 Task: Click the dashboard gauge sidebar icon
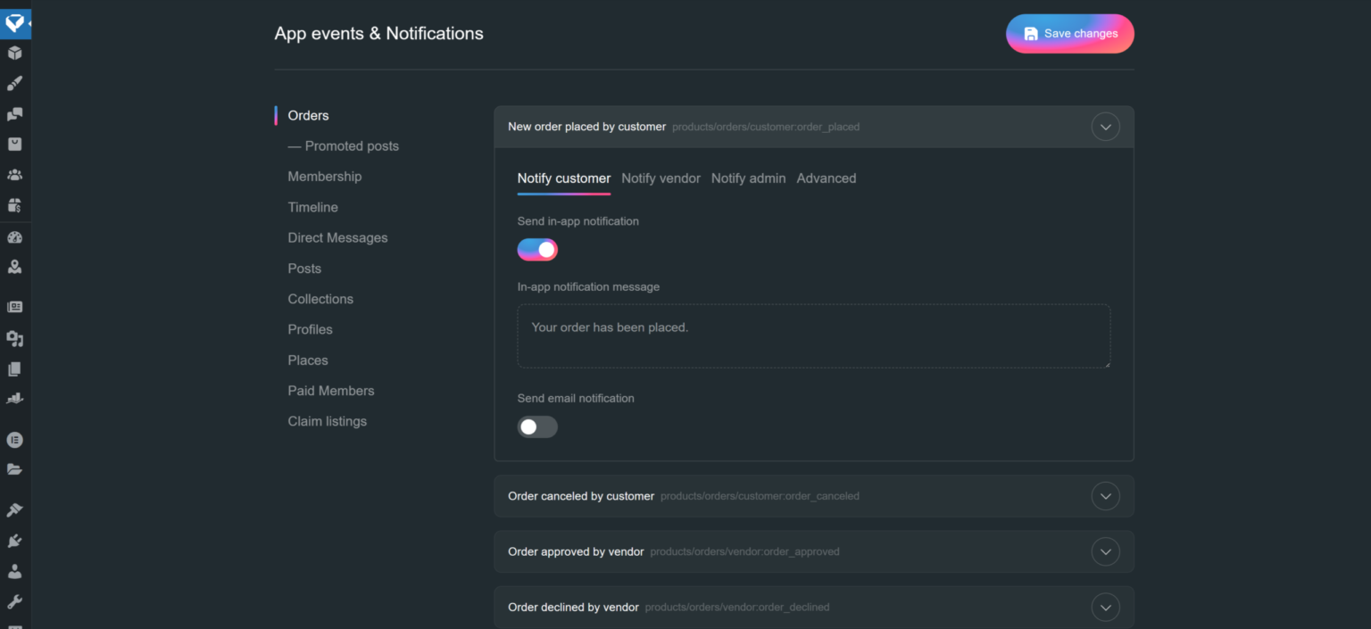pyautogui.click(x=14, y=237)
